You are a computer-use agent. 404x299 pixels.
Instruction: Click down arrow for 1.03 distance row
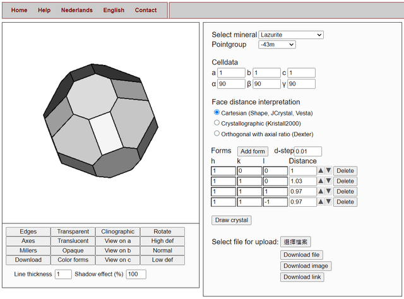328,181
